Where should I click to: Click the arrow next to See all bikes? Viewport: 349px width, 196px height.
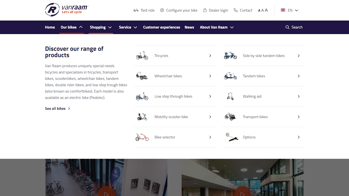tap(69, 108)
